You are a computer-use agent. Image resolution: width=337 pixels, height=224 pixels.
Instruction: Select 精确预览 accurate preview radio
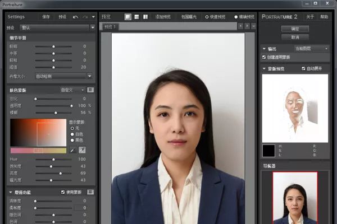pyautogui.click(x=236, y=17)
